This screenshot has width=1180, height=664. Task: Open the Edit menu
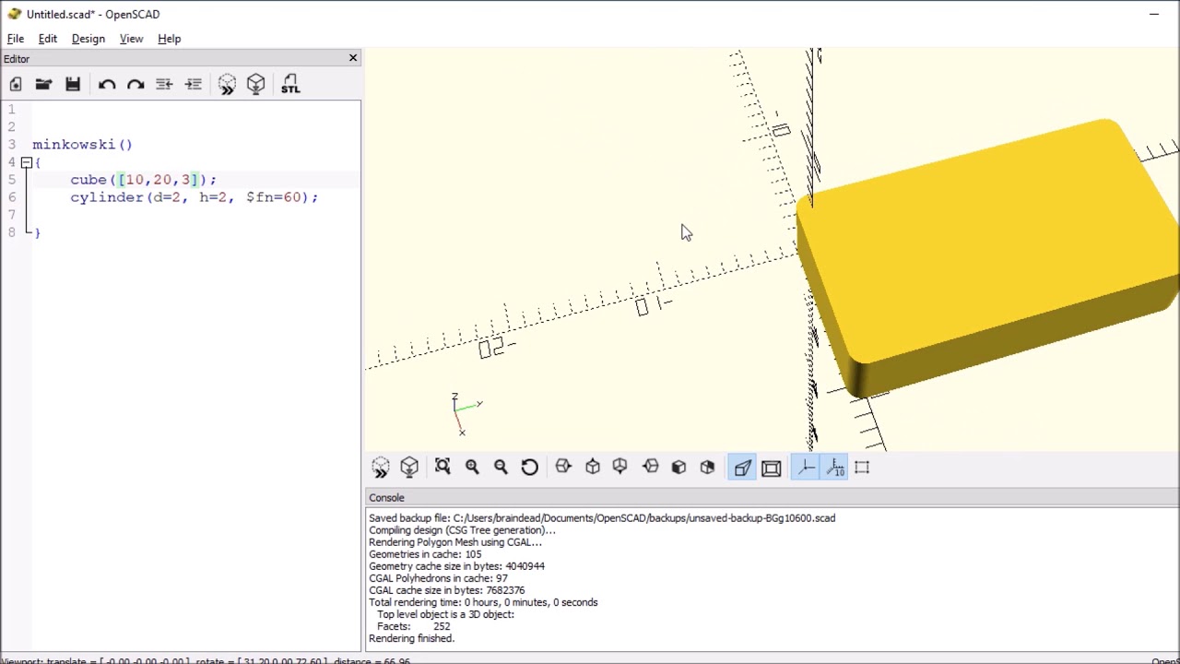pos(47,39)
